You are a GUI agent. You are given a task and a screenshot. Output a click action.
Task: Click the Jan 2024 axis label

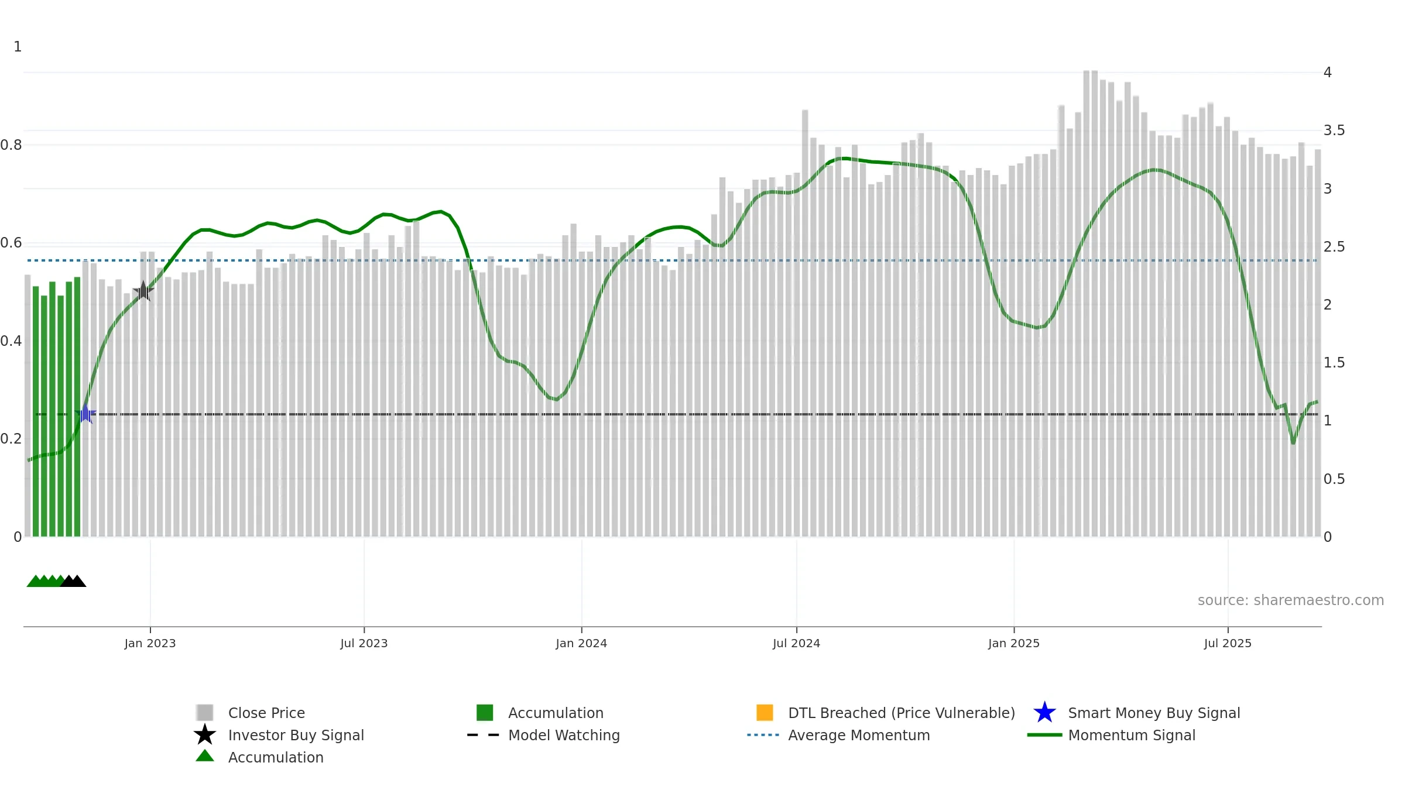pos(581,643)
